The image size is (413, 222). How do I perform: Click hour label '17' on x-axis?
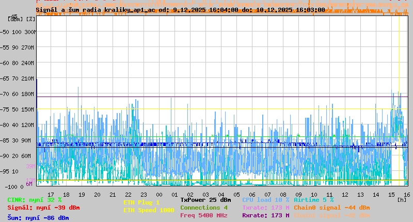pyautogui.click(x=51, y=195)
